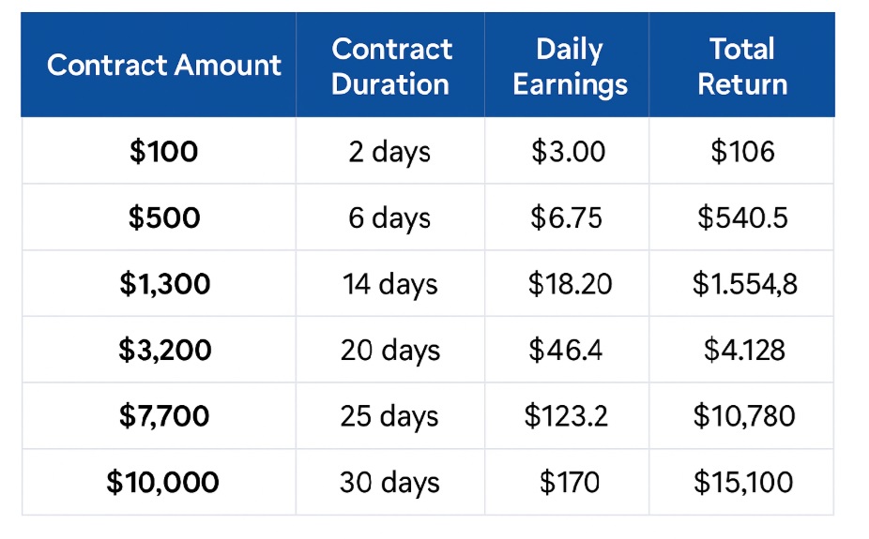Click the 14 days duration cell
Image resolution: width=869 pixels, height=539 pixels.
tap(389, 284)
